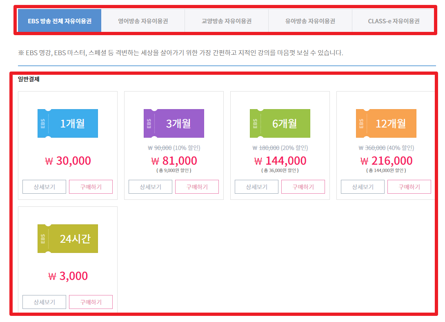
Task: Click the struck-through ₩ 180,000 (20% 할인) text
Action: (x=280, y=148)
